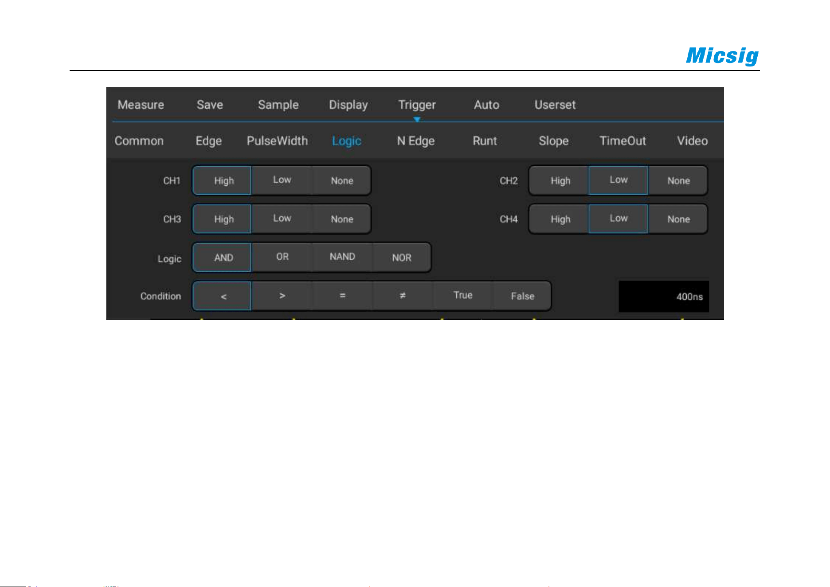Set CH2 level to None
Image resolution: width=830 pixels, height=587 pixels.
tap(678, 180)
